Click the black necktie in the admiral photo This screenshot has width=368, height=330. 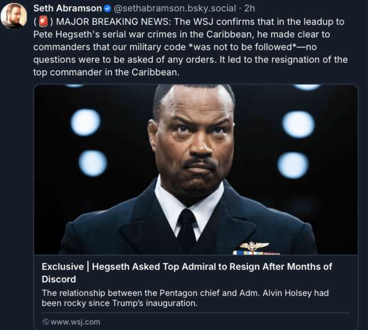pos(186,229)
